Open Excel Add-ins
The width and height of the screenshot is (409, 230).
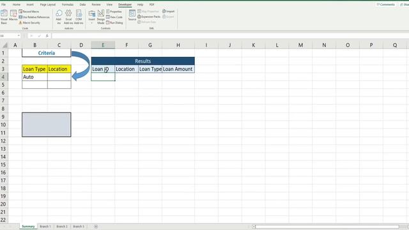click(68, 17)
